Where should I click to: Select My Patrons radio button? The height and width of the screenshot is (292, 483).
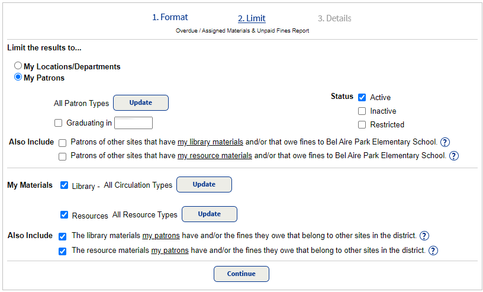[18, 77]
